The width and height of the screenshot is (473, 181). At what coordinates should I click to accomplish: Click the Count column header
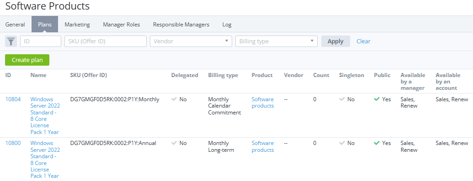pyautogui.click(x=321, y=75)
